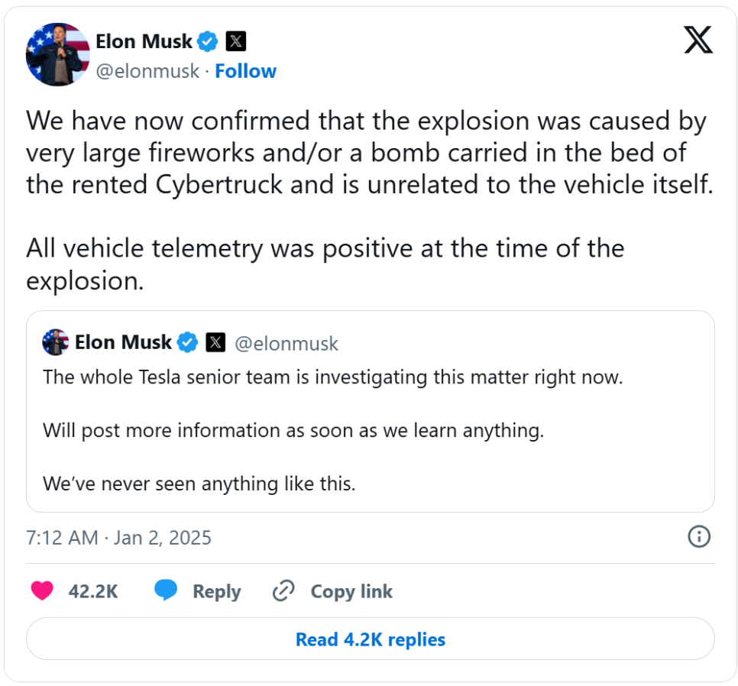Click the blue verified badge beside Elon Musk's name

pyautogui.click(x=207, y=41)
